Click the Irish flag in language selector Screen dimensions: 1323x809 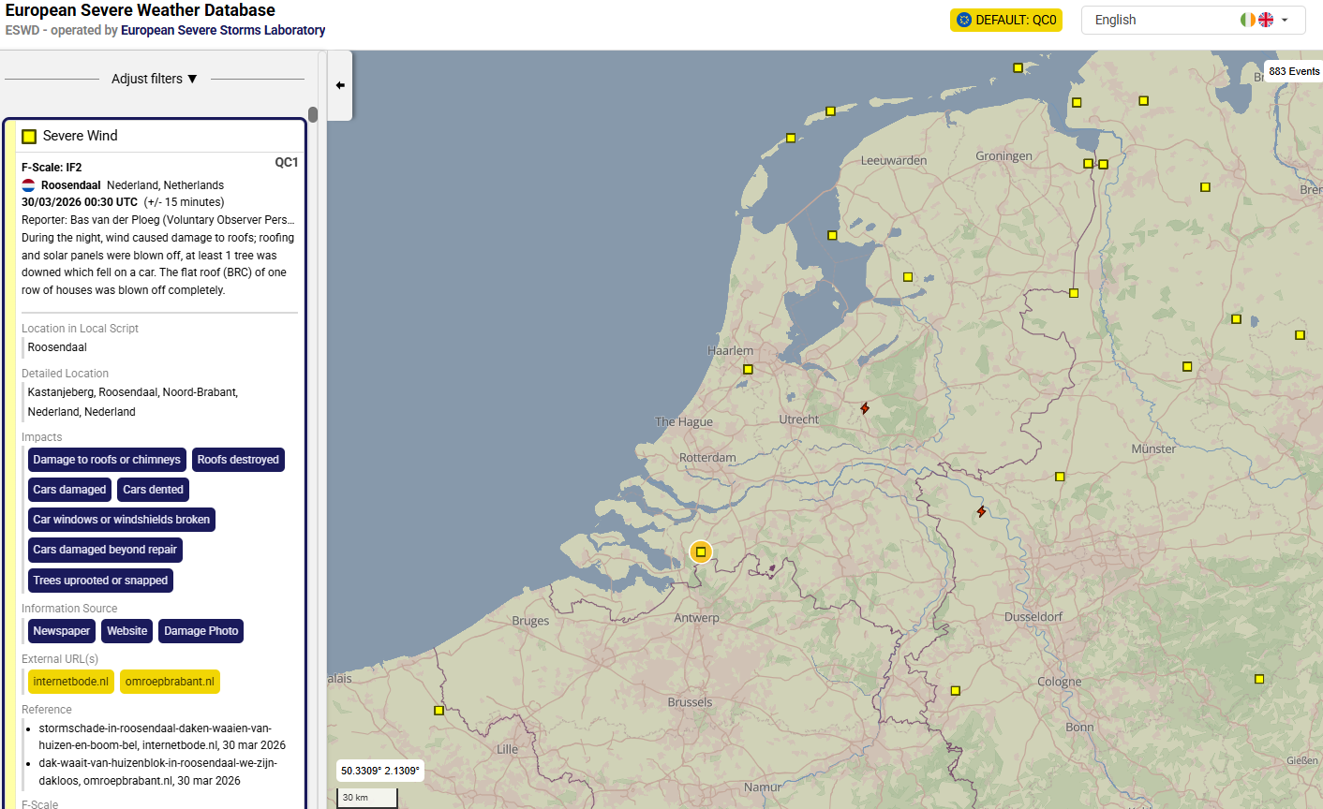1248,20
